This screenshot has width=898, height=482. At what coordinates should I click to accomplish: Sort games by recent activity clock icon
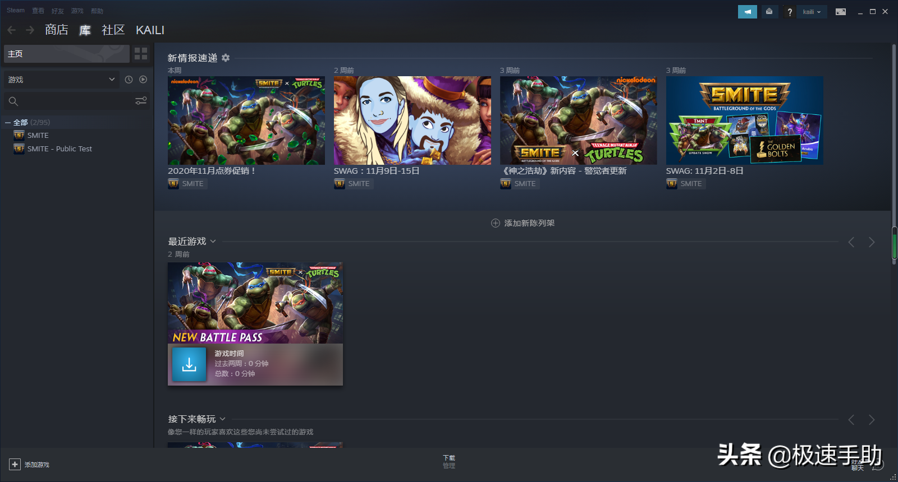pyautogui.click(x=129, y=80)
